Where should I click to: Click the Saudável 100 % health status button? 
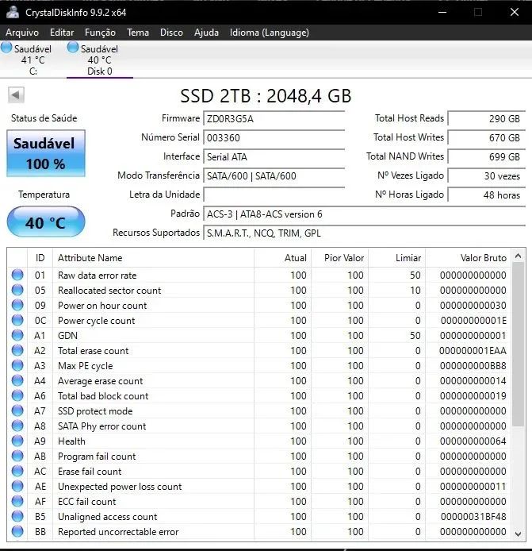46,153
